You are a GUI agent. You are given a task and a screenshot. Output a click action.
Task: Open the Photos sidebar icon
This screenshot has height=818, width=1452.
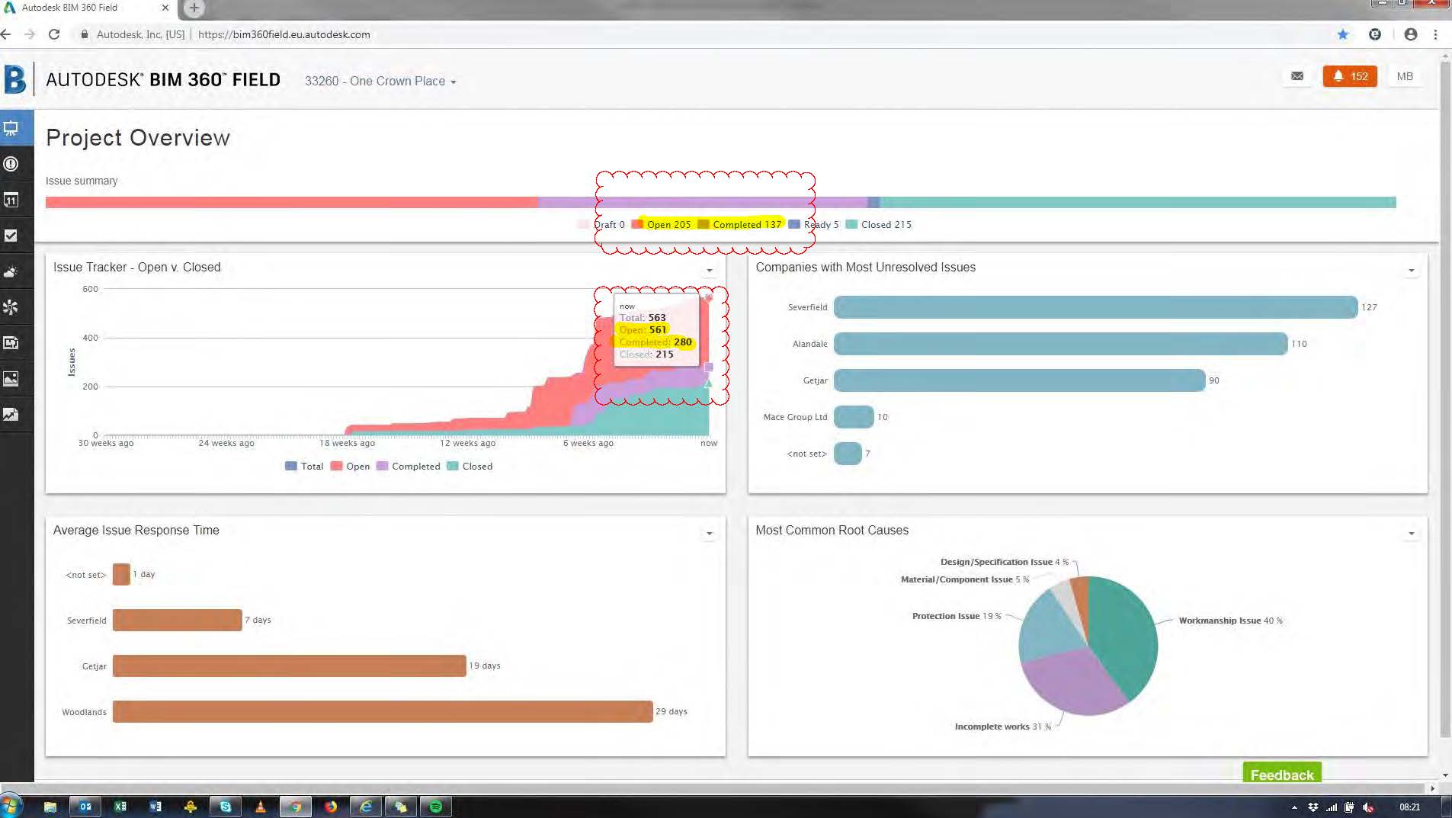(11, 379)
